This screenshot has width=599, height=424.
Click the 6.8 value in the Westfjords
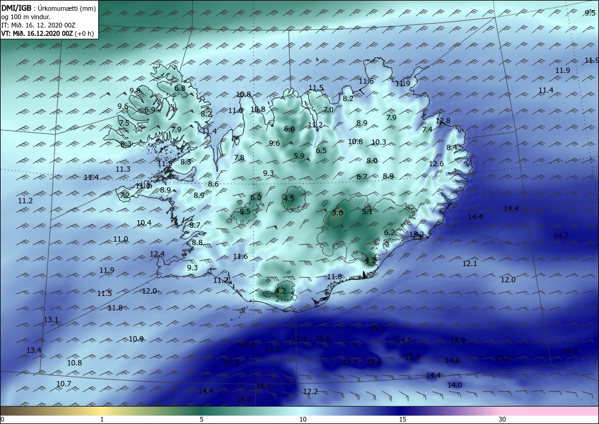[180, 88]
